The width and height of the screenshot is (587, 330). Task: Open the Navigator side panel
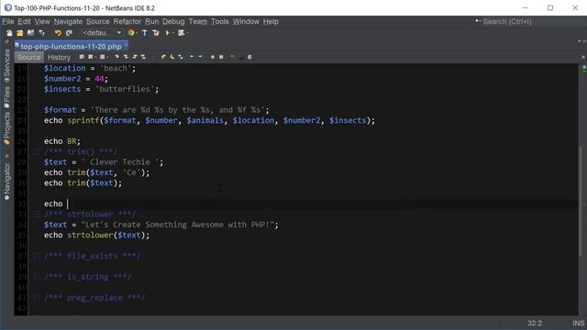[6, 181]
